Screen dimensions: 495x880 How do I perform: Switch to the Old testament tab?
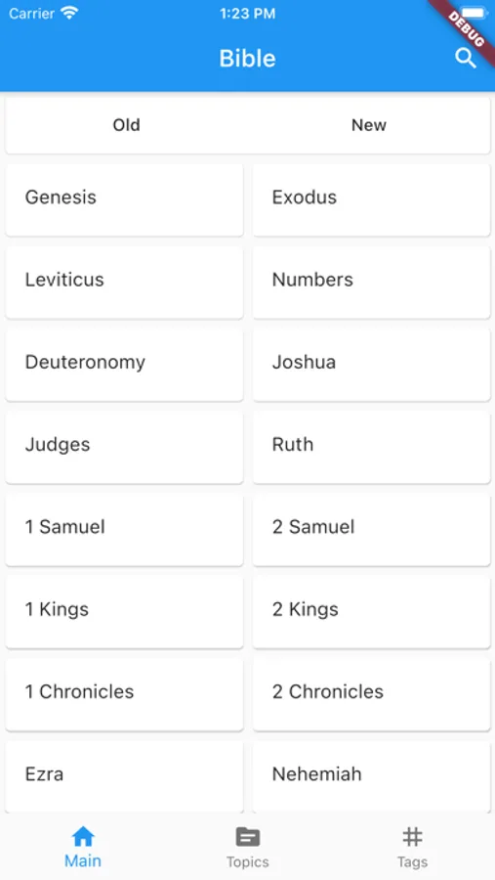tap(127, 124)
